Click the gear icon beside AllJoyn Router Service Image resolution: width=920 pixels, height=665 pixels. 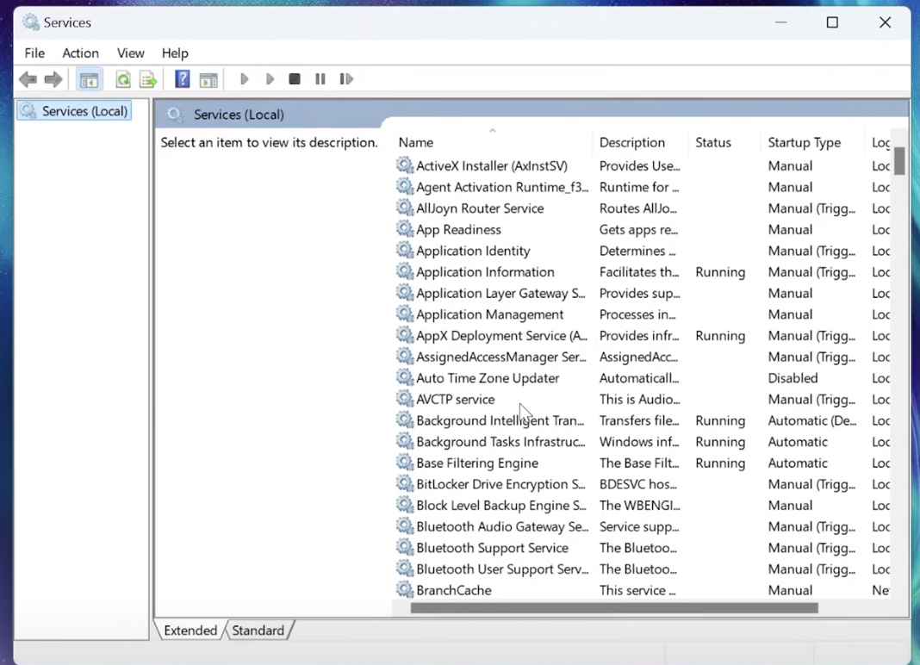pyautogui.click(x=404, y=208)
